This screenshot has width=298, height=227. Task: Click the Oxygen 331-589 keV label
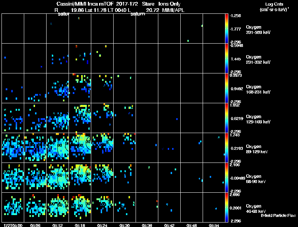(x=258, y=30)
